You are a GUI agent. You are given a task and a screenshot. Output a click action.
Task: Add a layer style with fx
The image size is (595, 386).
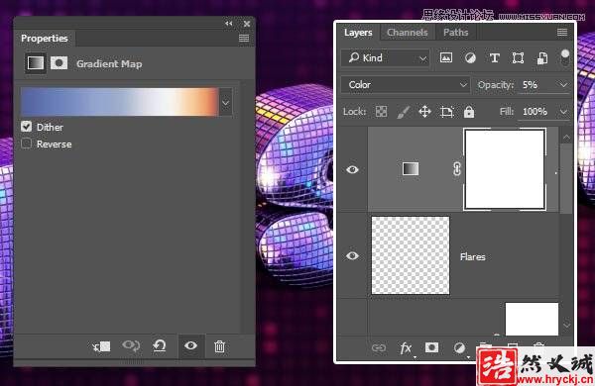point(406,347)
